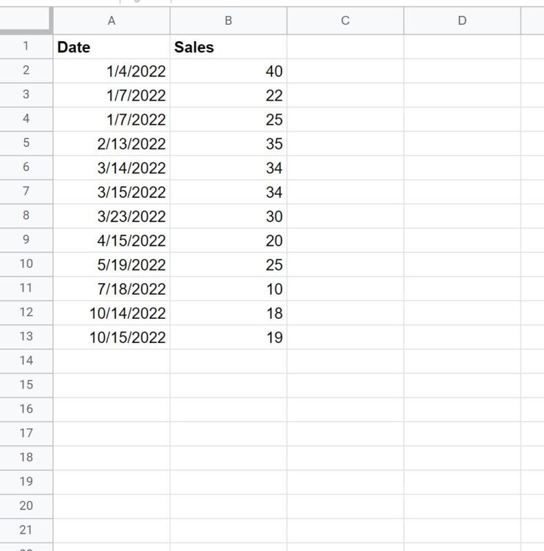Select row 8 header
The width and height of the screenshot is (544, 551).
tap(26, 216)
